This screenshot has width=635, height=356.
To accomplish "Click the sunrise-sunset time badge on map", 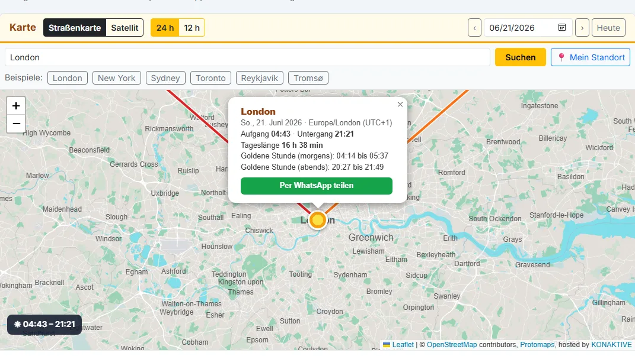I will pyautogui.click(x=44, y=324).
